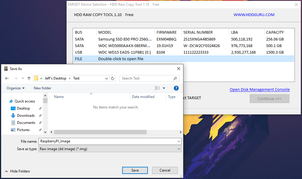Viewport: 302px width, 179px height.
Task: Go back with the Save As back arrow
Action: 7,78
